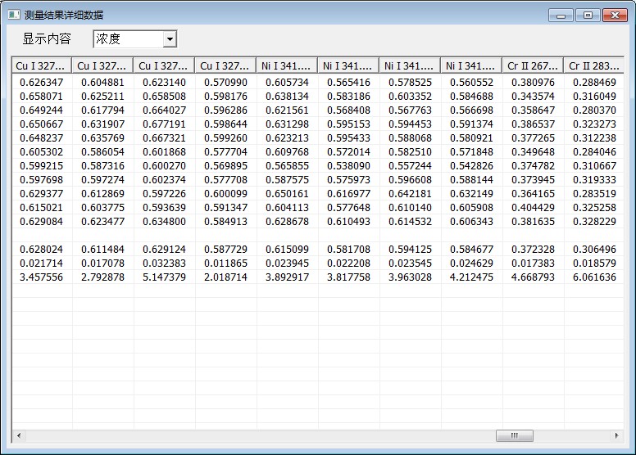This screenshot has width=636, height=455.
Task: Click the RSD value 3.457556
Action: coord(41,277)
